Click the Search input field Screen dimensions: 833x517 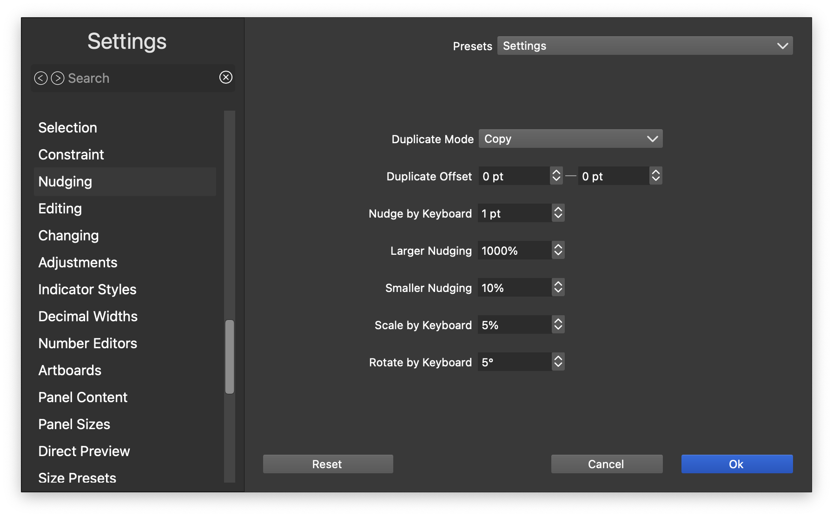coord(139,78)
